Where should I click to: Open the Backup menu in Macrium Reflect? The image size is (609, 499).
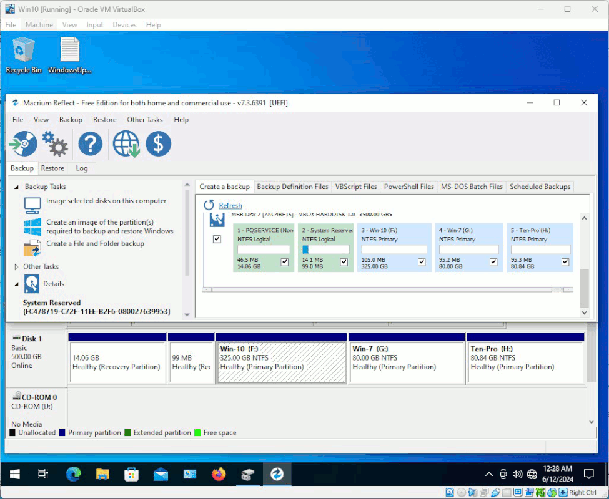click(x=71, y=119)
